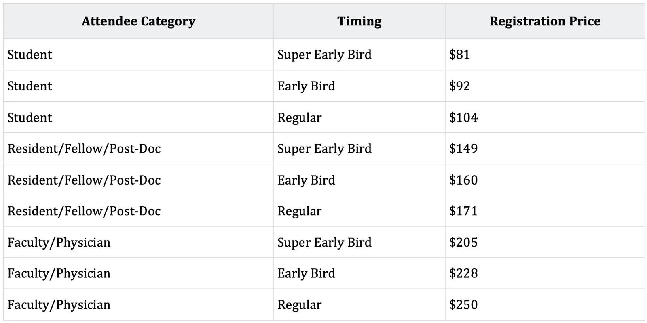
Task: Select the $104 price cell
Action: click(x=463, y=117)
